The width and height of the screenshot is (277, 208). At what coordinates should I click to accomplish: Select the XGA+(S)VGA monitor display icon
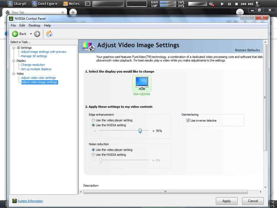click(142, 83)
